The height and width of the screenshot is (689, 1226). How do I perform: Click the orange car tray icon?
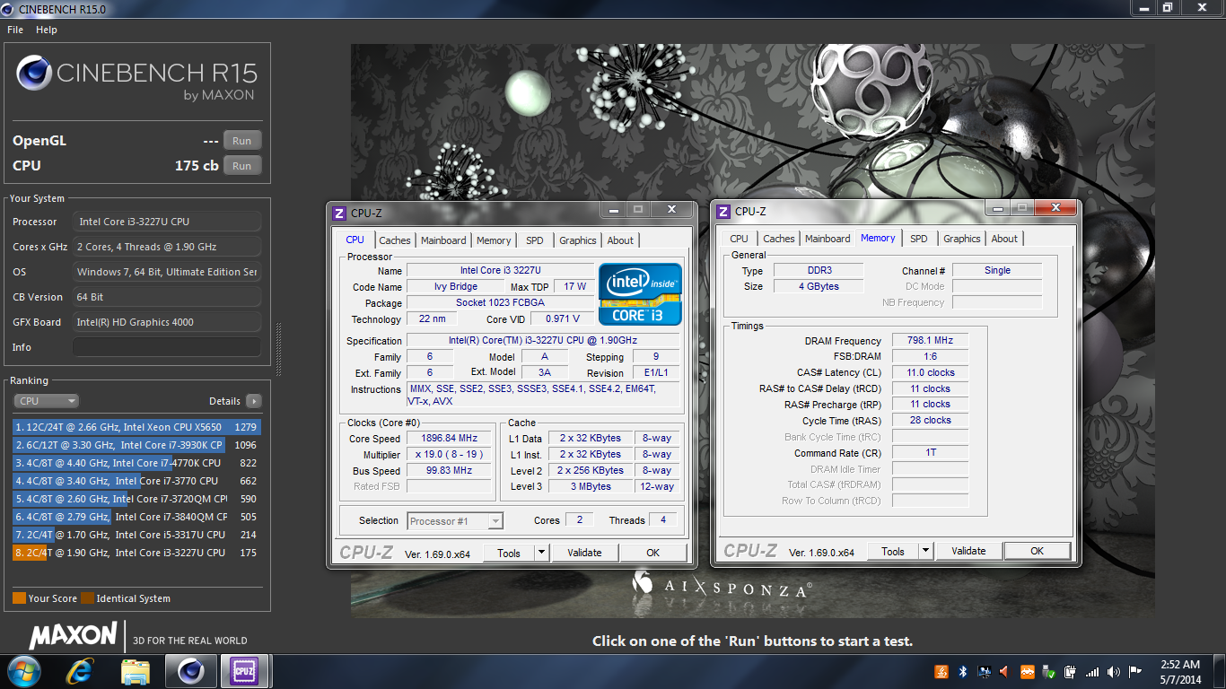click(x=1028, y=672)
